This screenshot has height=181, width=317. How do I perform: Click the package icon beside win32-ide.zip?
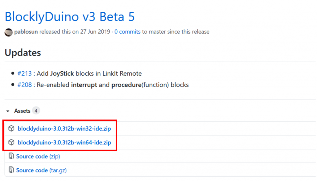(x=11, y=128)
